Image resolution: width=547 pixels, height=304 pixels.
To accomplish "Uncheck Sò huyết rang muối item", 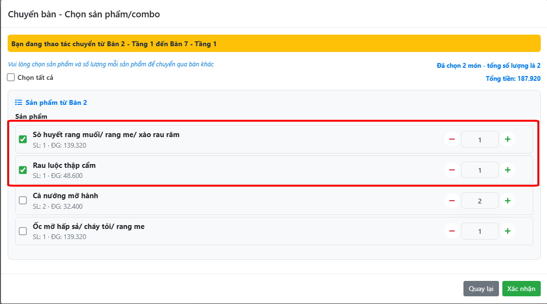I will click(x=23, y=139).
